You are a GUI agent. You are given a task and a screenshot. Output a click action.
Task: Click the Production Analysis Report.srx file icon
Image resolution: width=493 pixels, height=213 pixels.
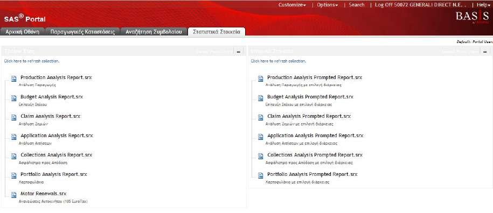coord(14,79)
